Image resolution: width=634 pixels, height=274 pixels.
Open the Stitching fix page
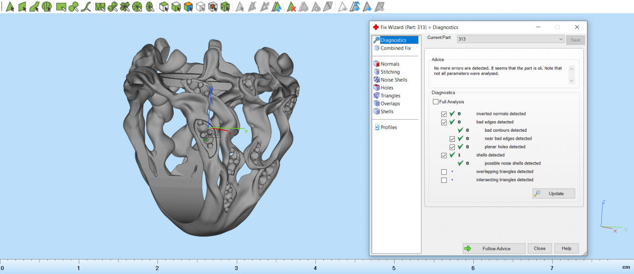point(390,72)
